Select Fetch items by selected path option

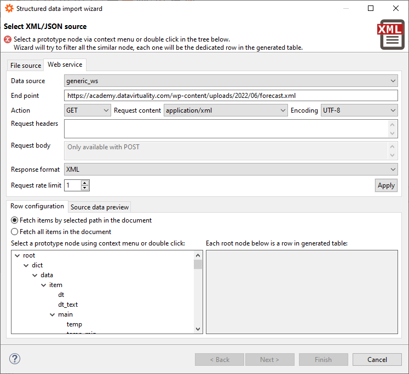15,220
